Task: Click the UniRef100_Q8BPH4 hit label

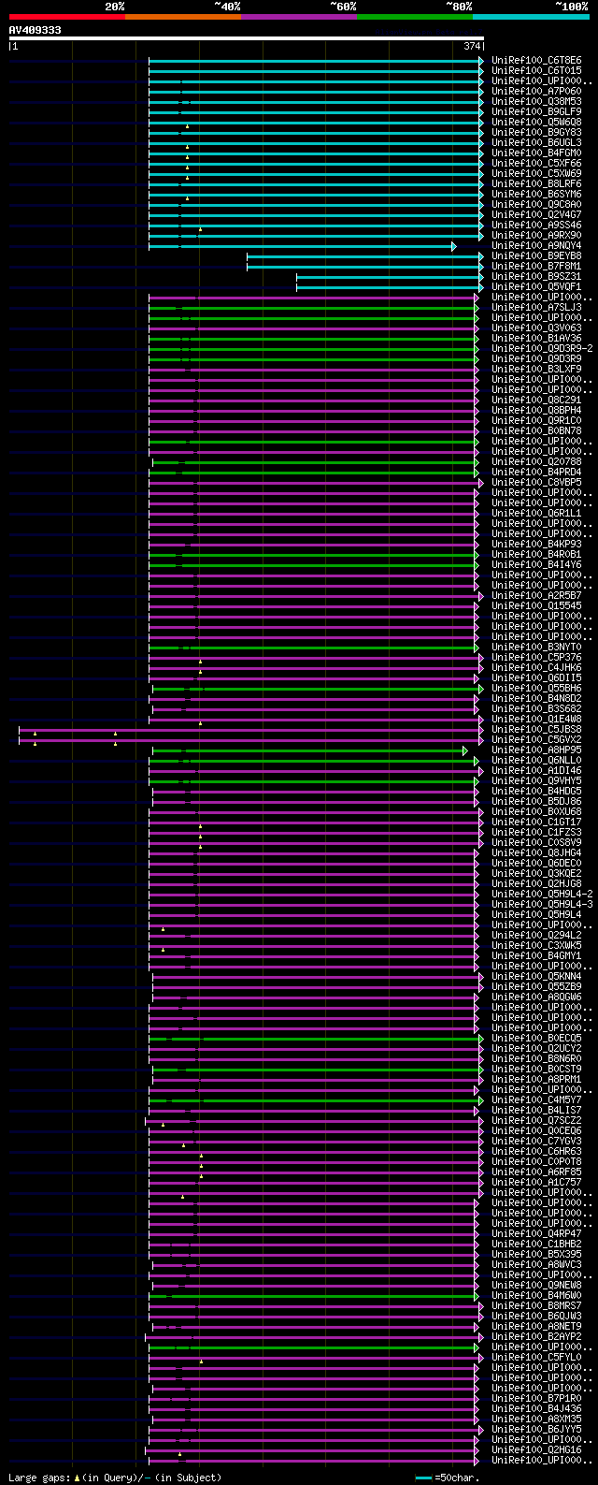Action: [536, 411]
